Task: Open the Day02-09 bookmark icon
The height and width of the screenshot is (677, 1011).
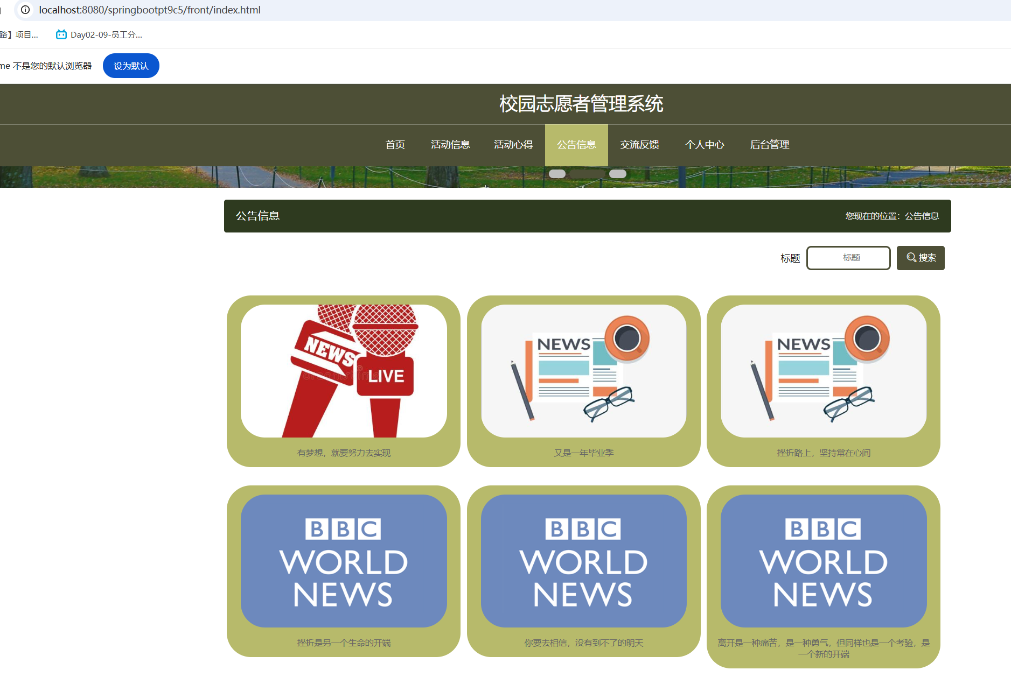Action: point(61,34)
